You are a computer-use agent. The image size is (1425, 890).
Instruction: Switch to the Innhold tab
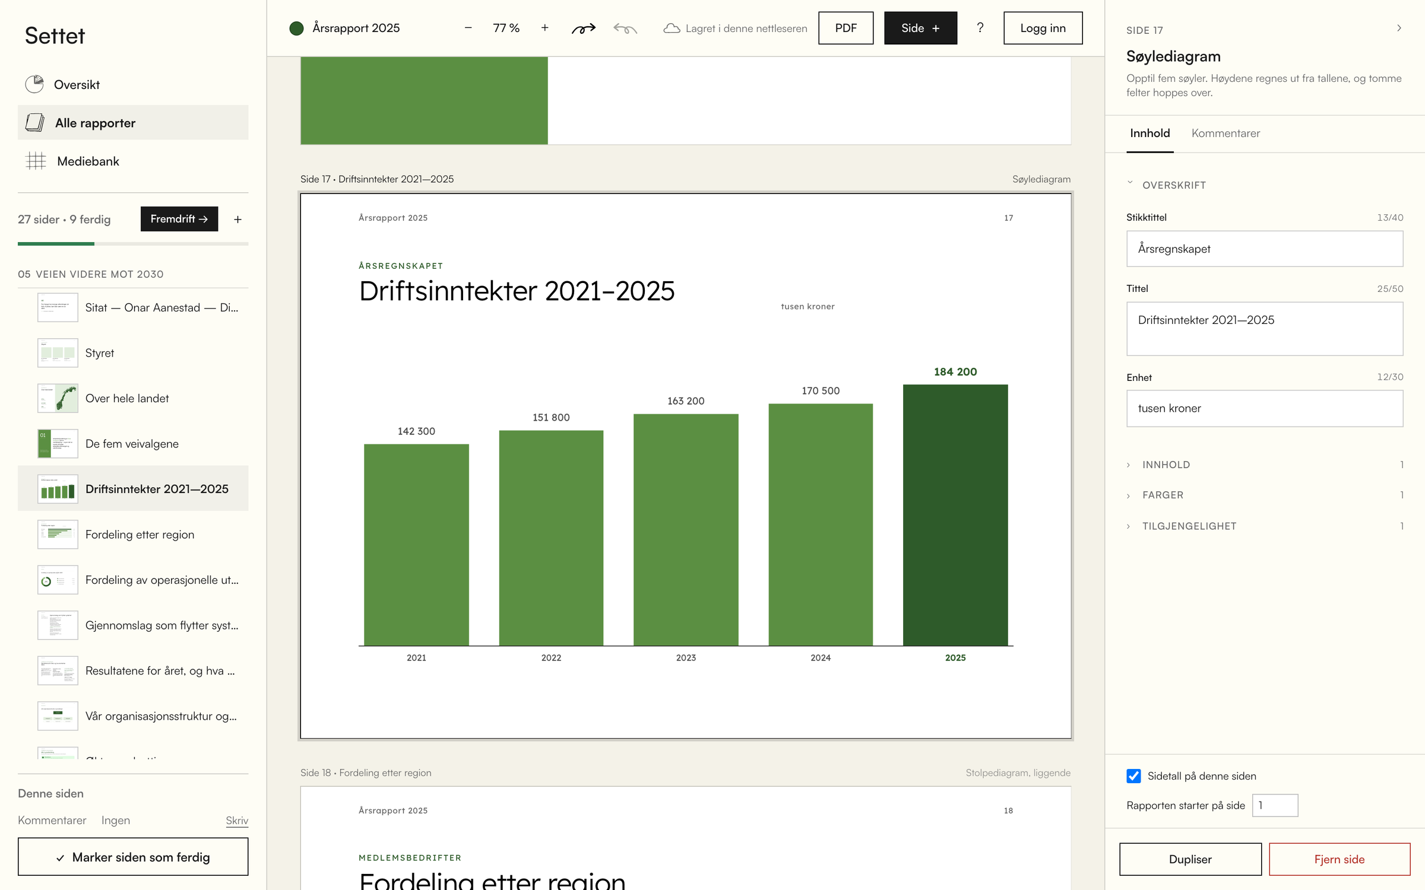pos(1149,133)
